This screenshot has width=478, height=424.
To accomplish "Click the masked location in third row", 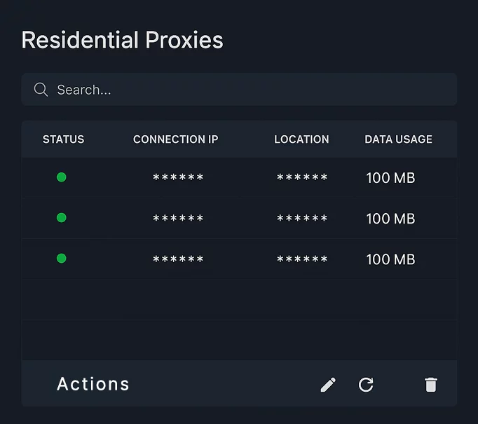I will [x=302, y=259].
